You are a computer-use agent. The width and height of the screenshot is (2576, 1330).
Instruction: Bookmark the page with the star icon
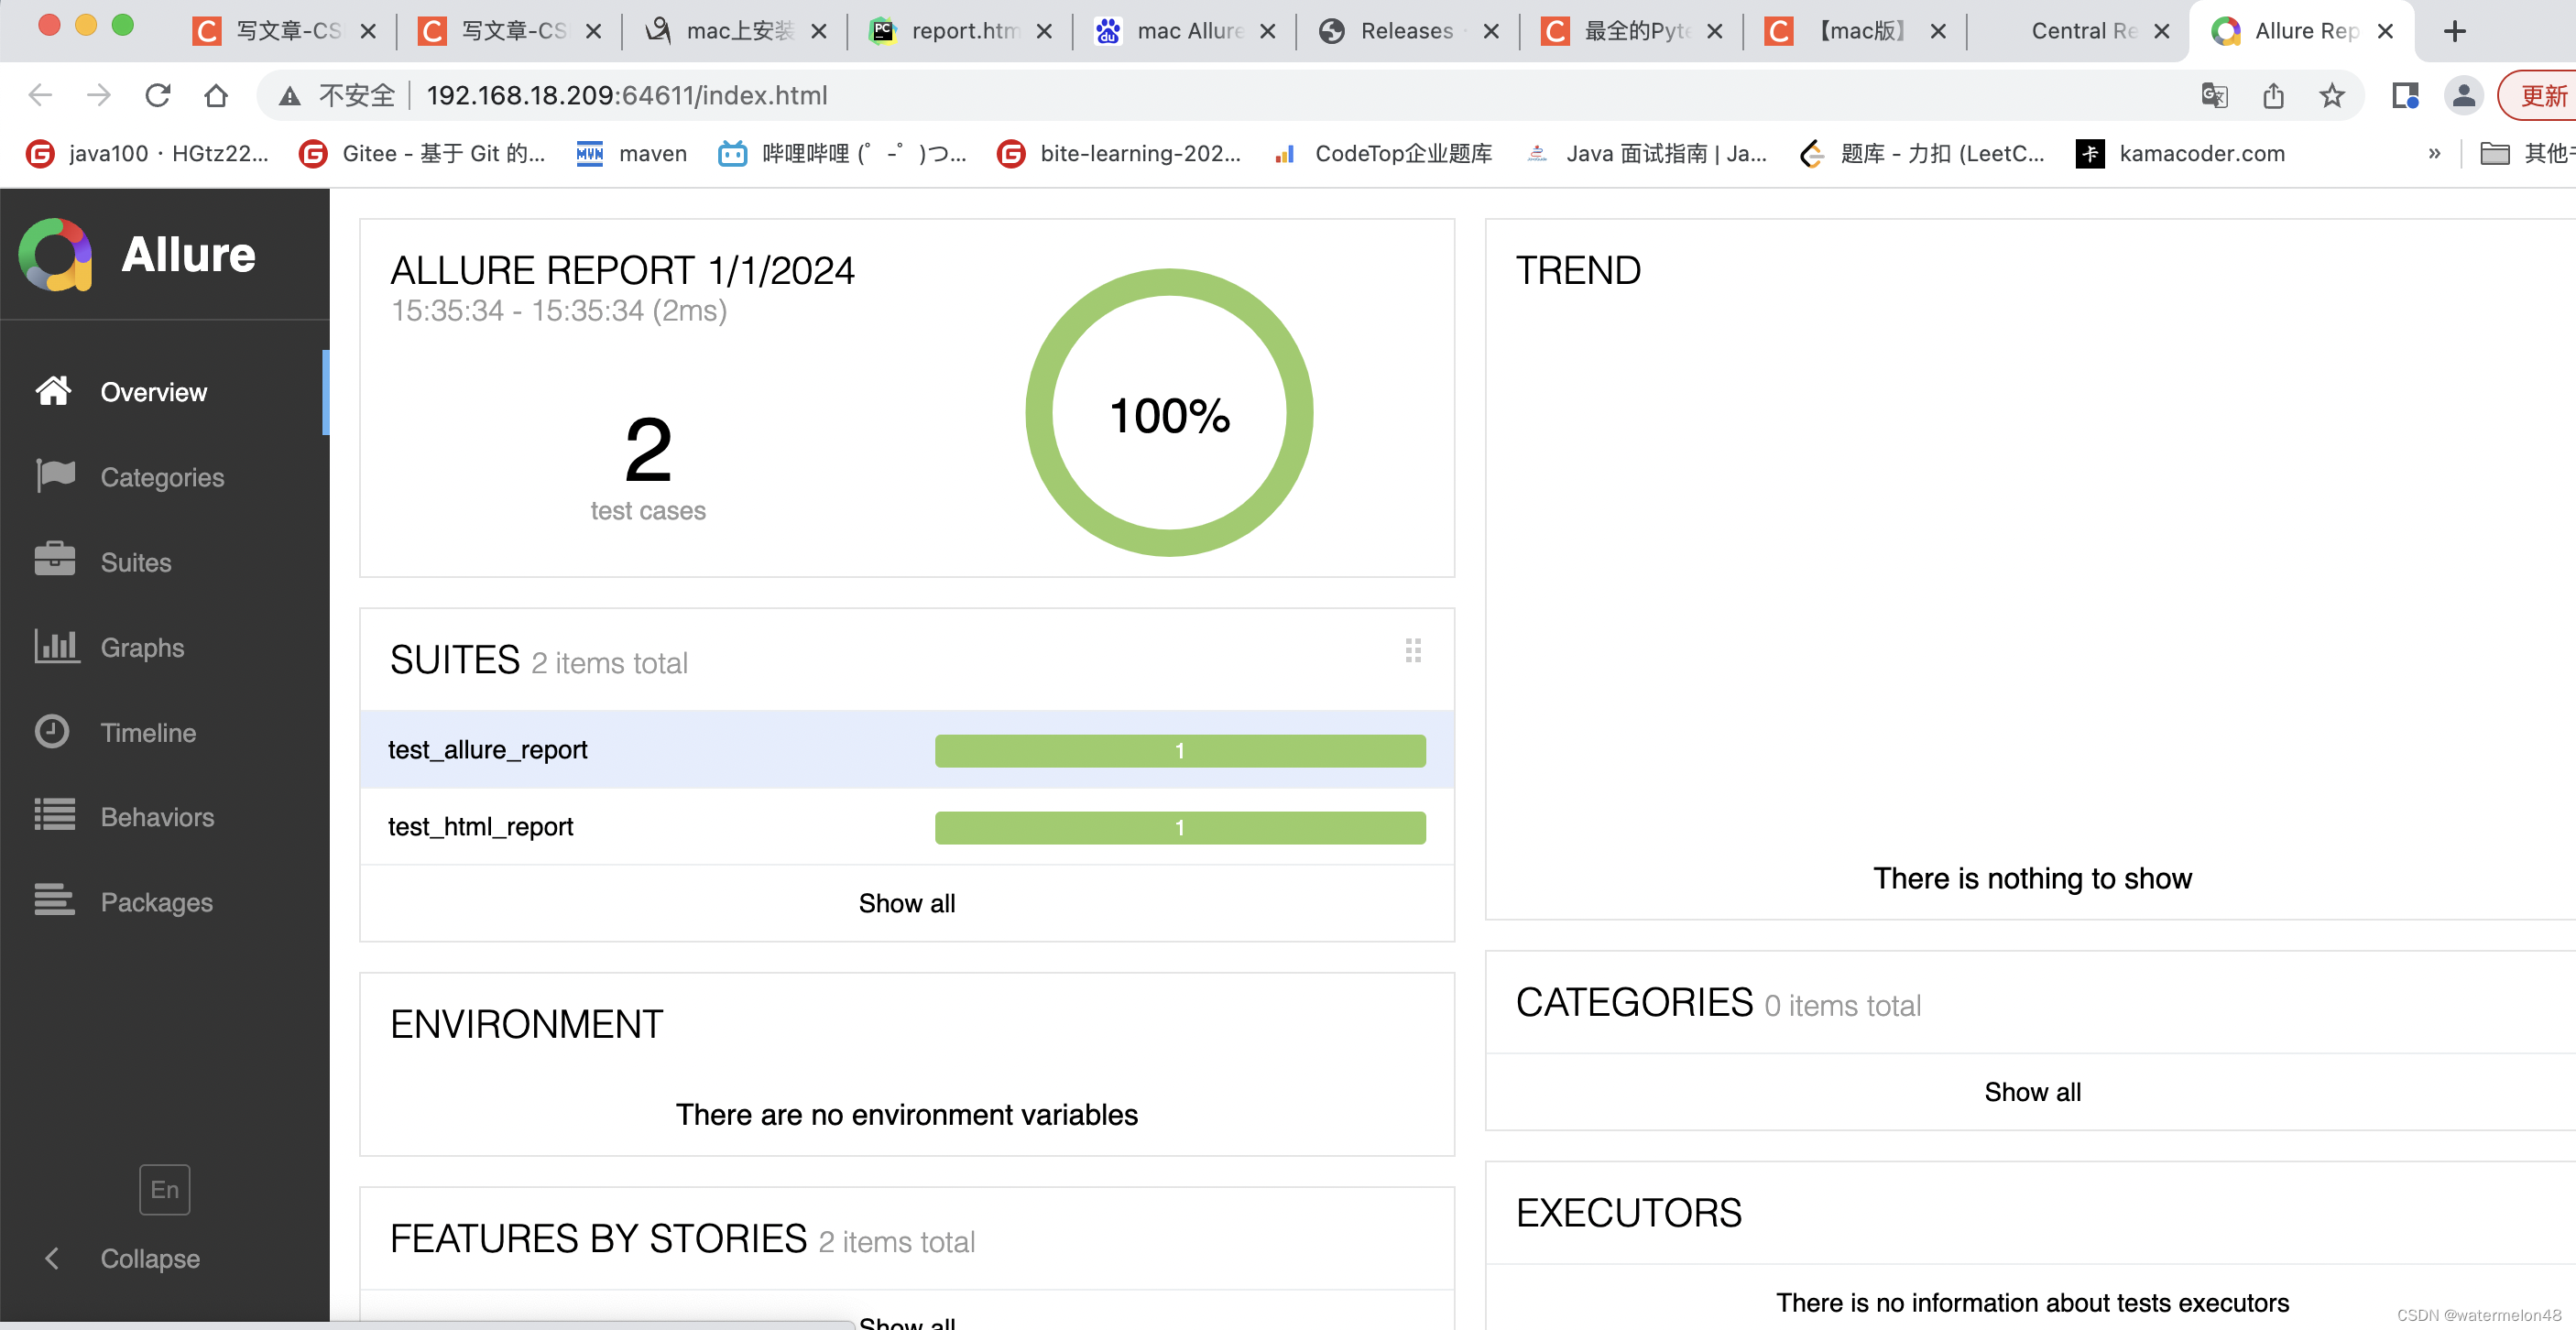(x=2331, y=95)
